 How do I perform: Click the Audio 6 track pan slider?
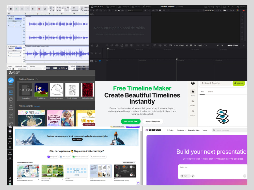click(x=14, y=27)
